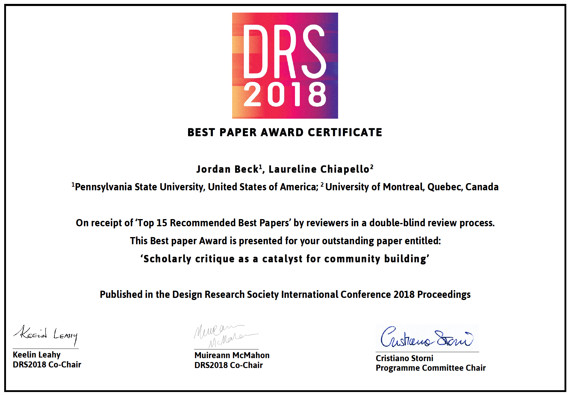Viewport: 569px width, 395px height.
Task: Click the 'This Best paper Award is presented' line
Action: 284,241
